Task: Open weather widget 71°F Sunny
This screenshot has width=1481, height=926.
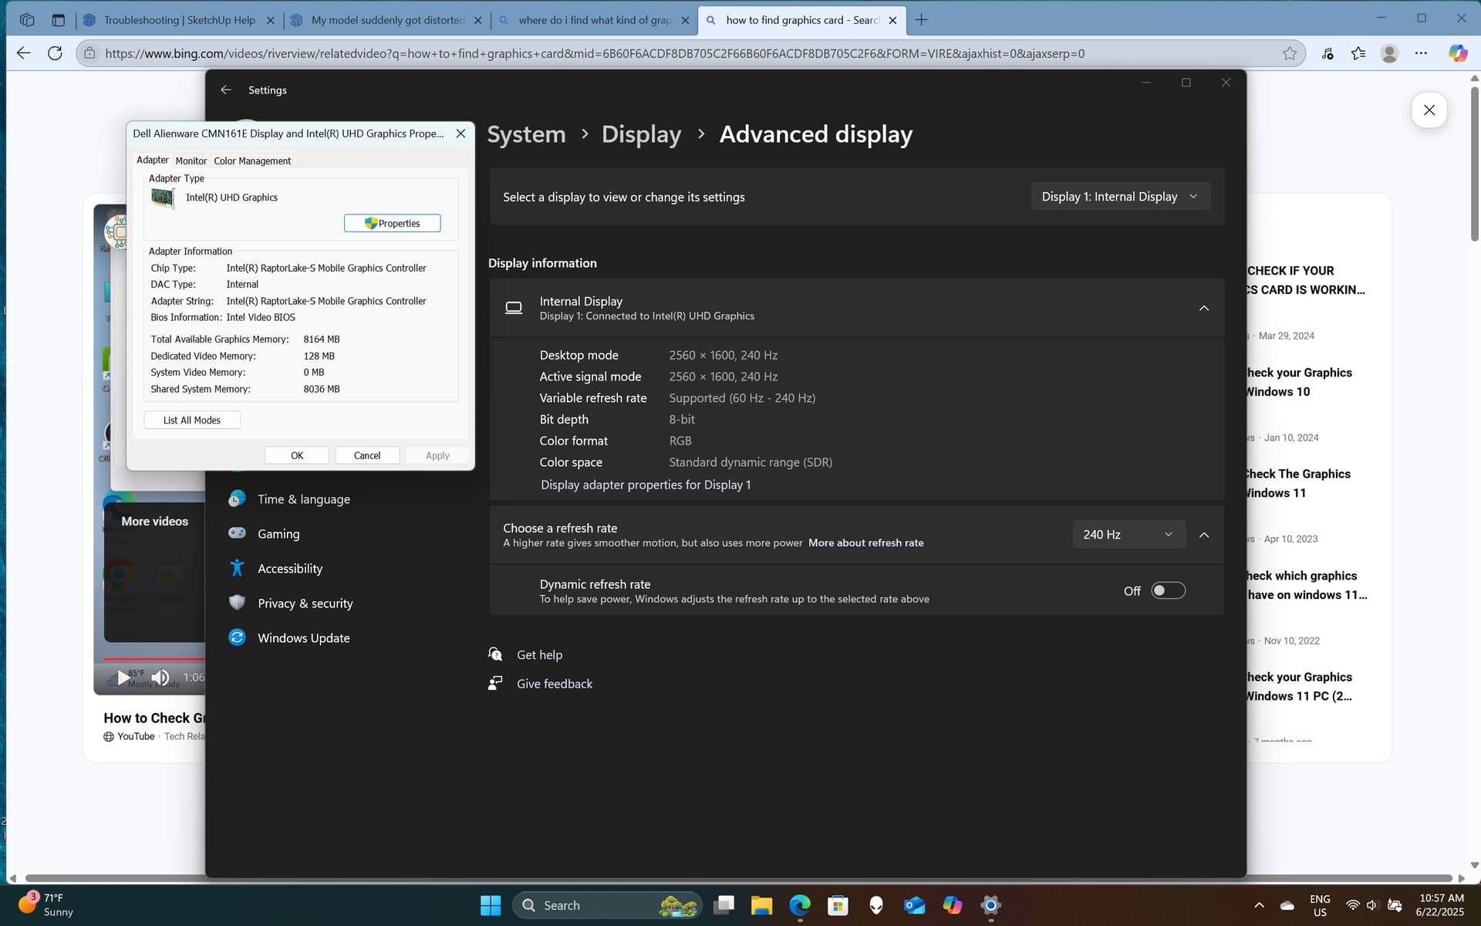Action: (46, 905)
